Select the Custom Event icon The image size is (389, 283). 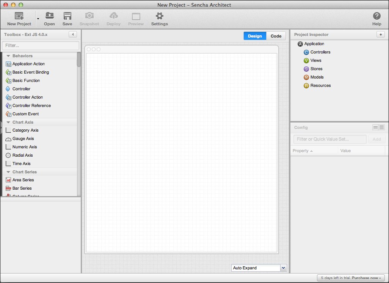click(8, 114)
